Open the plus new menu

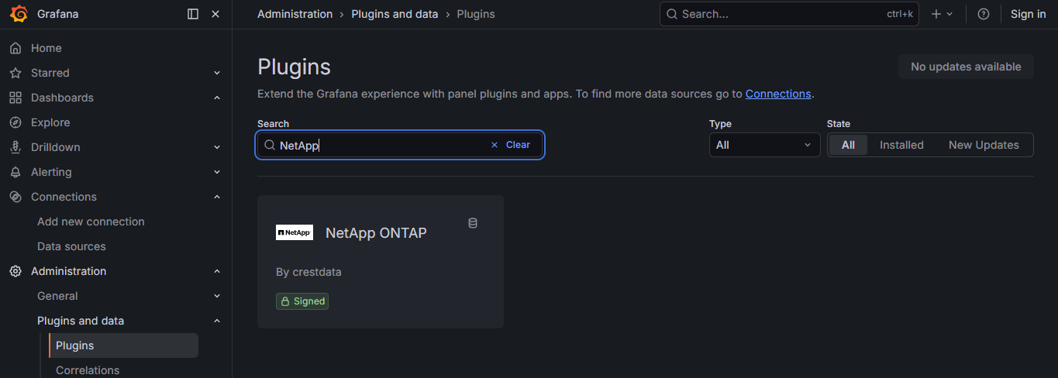coord(942,14)
